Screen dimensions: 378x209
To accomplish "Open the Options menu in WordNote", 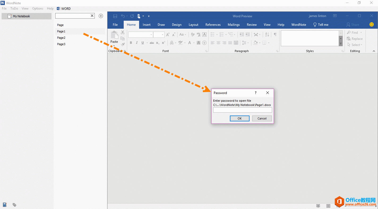I will [x=37, y=8].
